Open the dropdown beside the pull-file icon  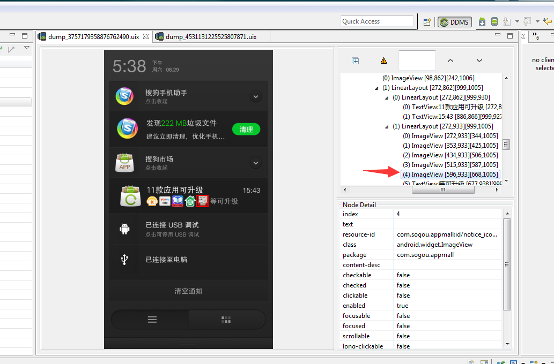point(517,22)
